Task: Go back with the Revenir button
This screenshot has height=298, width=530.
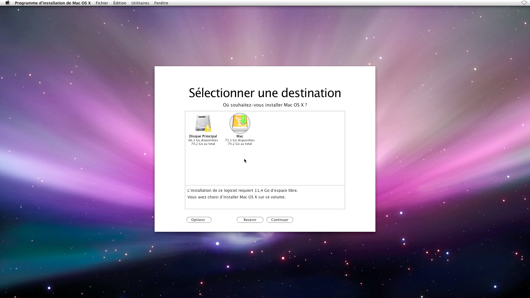Action: [x=250, y=220]
